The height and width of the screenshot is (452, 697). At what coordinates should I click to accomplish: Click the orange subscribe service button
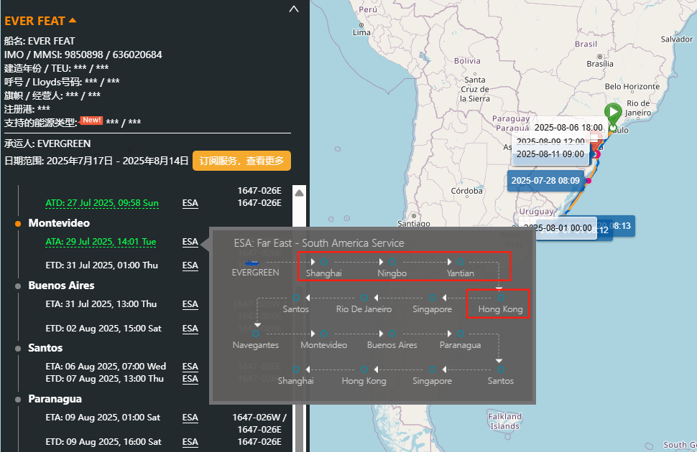point(241,161)
